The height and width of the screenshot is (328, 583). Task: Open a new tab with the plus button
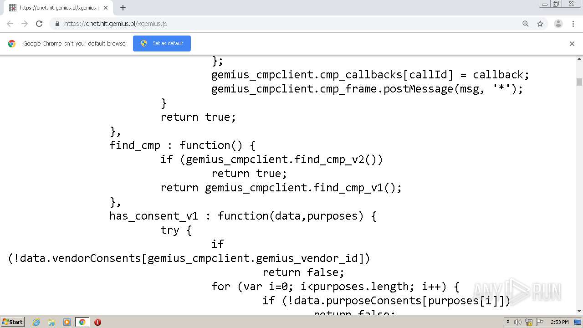[123, 8]
